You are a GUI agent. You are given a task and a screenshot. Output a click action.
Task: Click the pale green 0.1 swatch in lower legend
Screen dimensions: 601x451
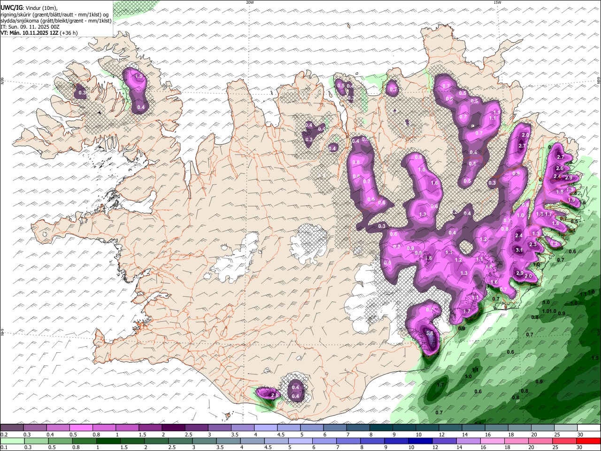tap(13, 441)
